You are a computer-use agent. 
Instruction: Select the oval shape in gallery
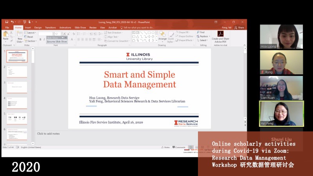[x=153, y=33]
